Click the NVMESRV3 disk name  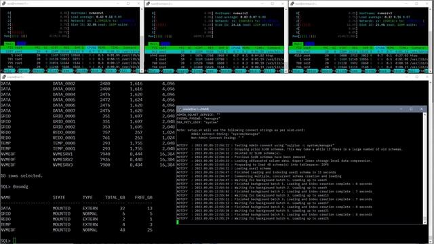[62, 165]
